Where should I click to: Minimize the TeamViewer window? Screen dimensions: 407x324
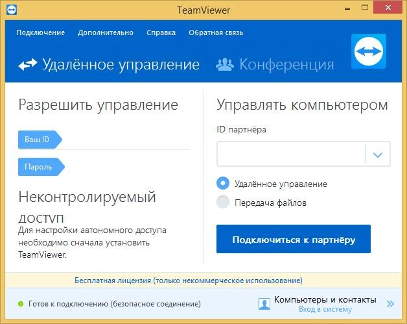coord(347,8)
